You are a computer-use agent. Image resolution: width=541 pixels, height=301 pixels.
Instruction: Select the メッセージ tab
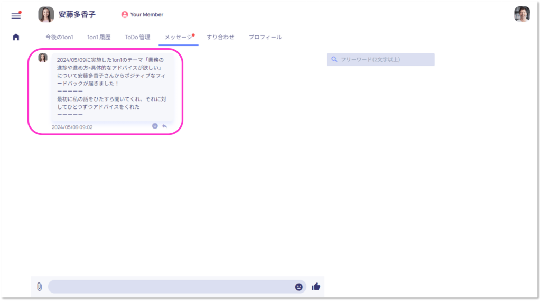(x=179, y=37)
